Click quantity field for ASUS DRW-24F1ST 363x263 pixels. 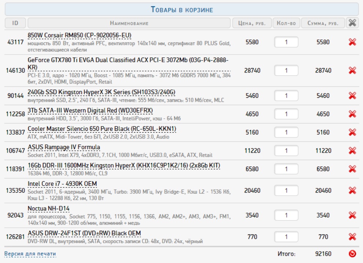coord(286,237)
